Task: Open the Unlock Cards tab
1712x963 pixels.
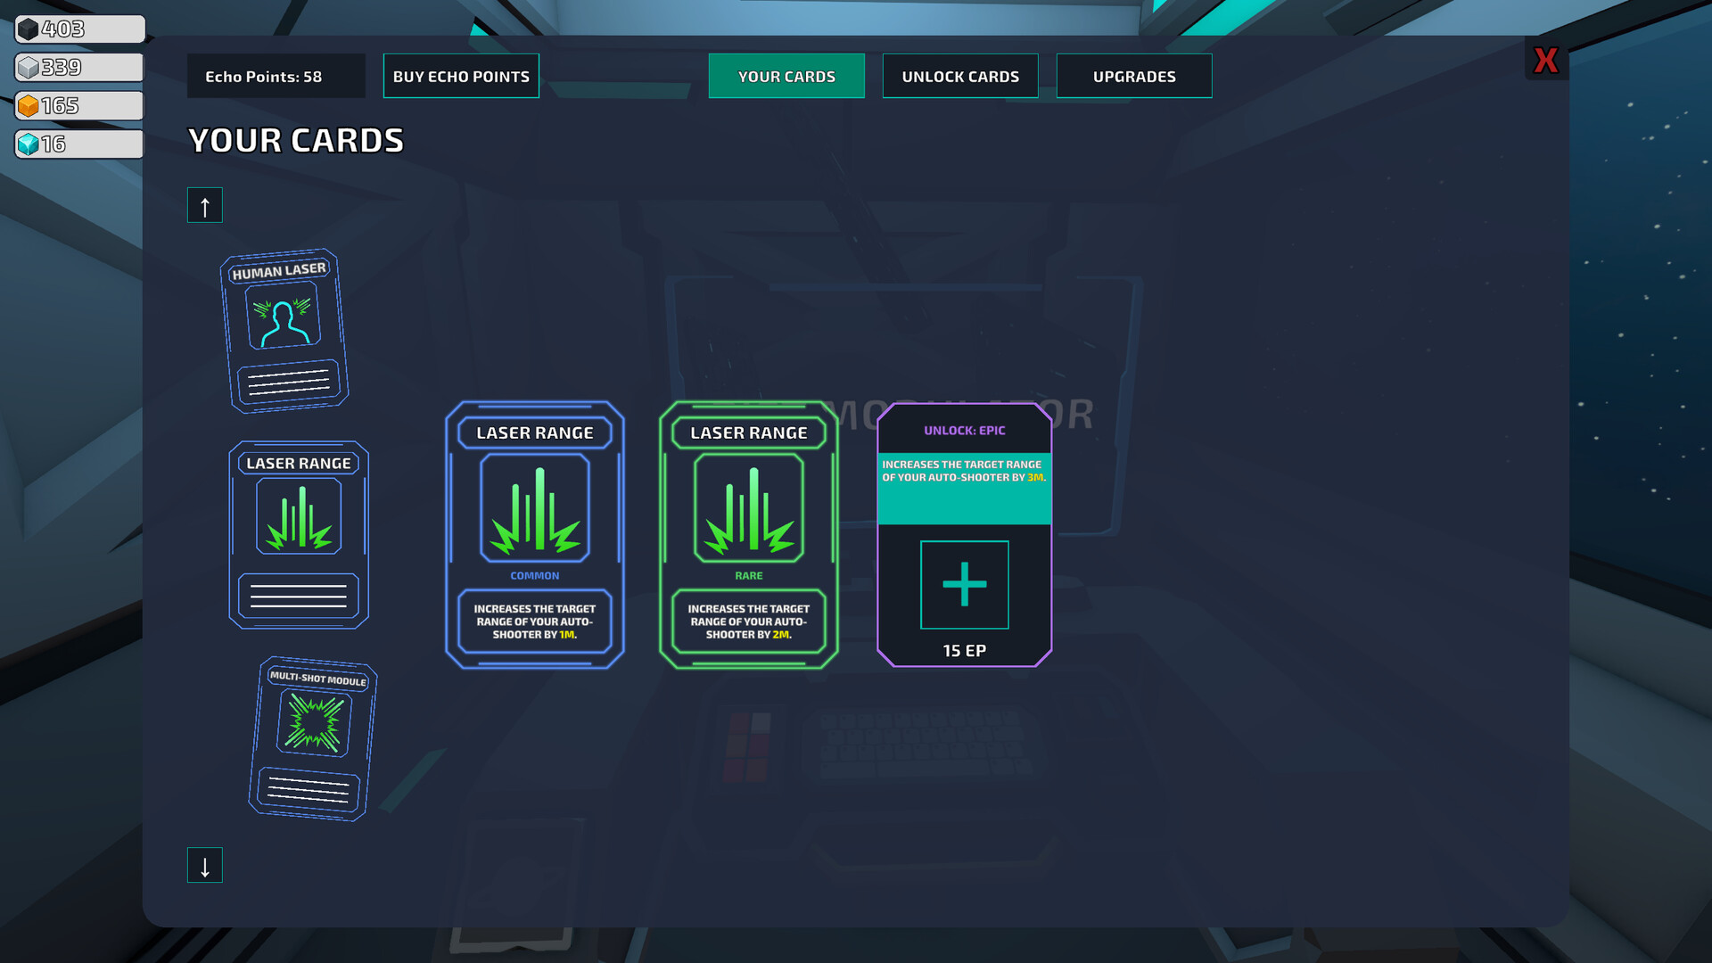Action: pos(960,77)
